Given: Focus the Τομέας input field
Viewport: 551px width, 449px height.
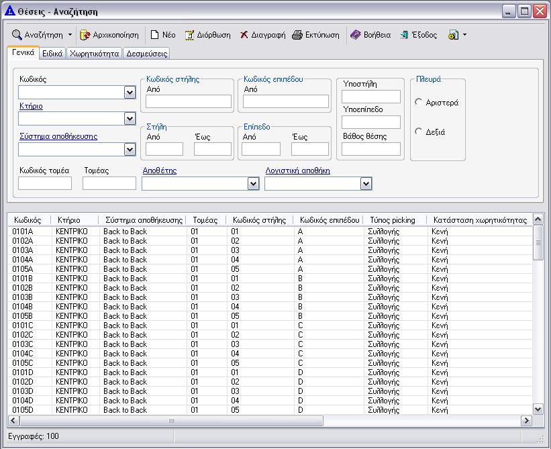Looking at the screenshot, I should tap(109, 183).
